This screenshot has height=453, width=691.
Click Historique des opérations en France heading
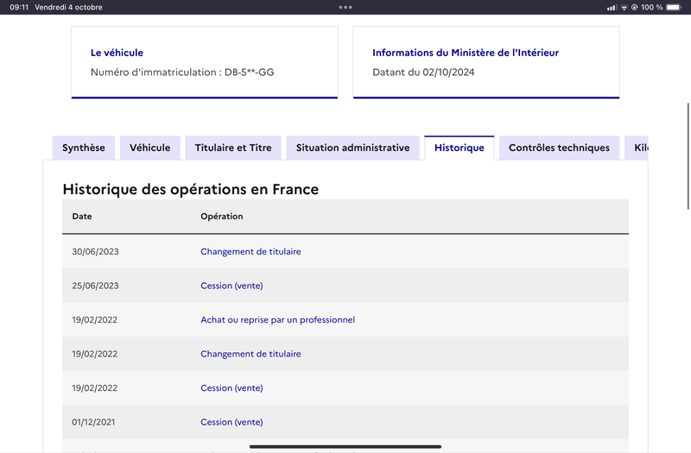click(190, 189)
